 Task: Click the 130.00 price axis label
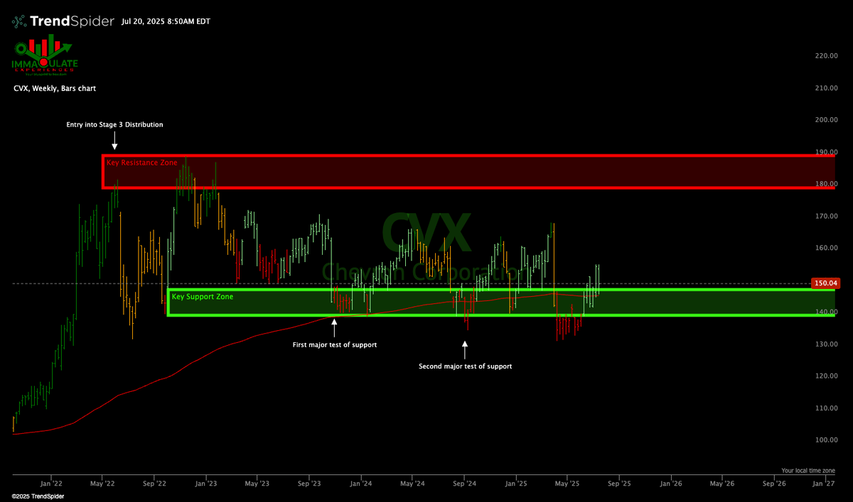827,344
